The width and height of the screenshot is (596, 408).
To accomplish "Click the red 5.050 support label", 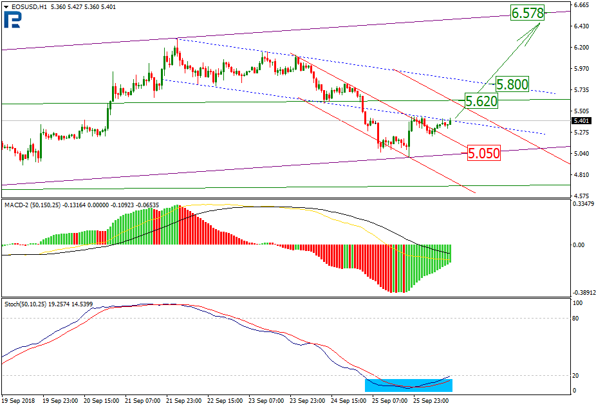I will pyautogui.click(x=483, y=153).
